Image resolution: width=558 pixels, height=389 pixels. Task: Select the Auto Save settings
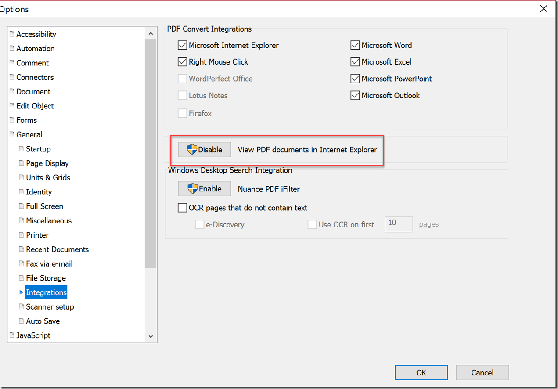click(x=43, y=321)
